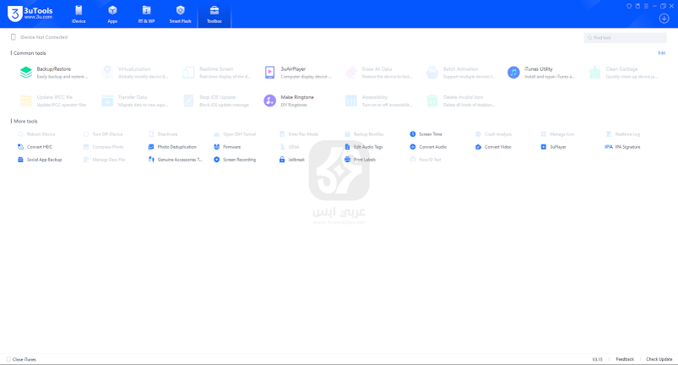Viewport: 678px width, 365px height.
Task: Open the Make Ringtone tool
Action: (x=289, y=101)
